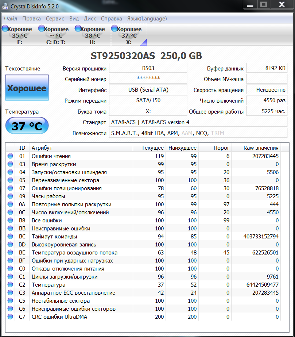Open the Правка menu
Viewport: 295px width, 337px height.
point(31,19)
